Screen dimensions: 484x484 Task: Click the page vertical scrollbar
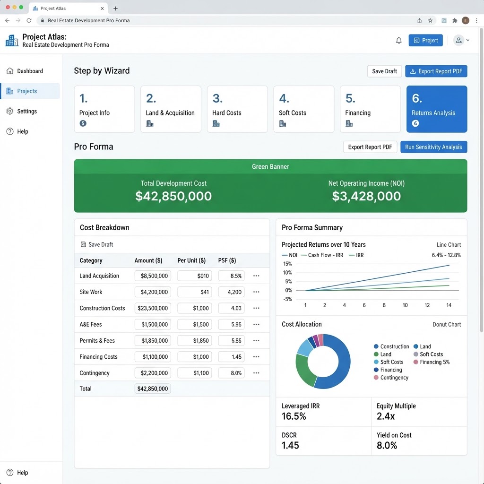[481, 180]
